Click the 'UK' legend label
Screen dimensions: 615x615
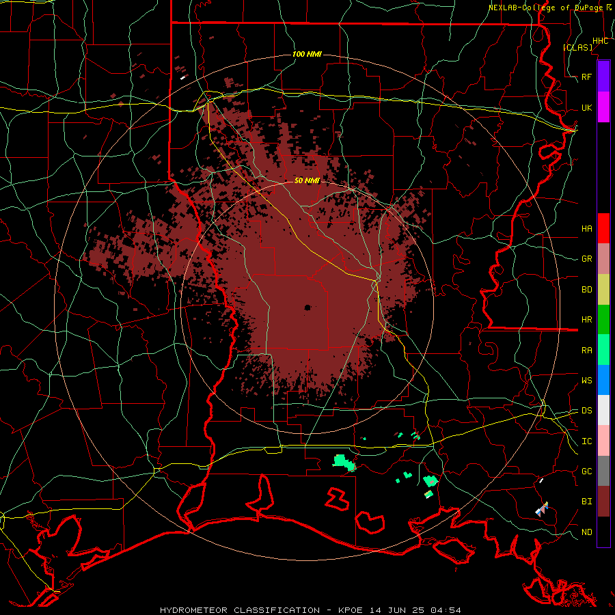coord(586,107)
